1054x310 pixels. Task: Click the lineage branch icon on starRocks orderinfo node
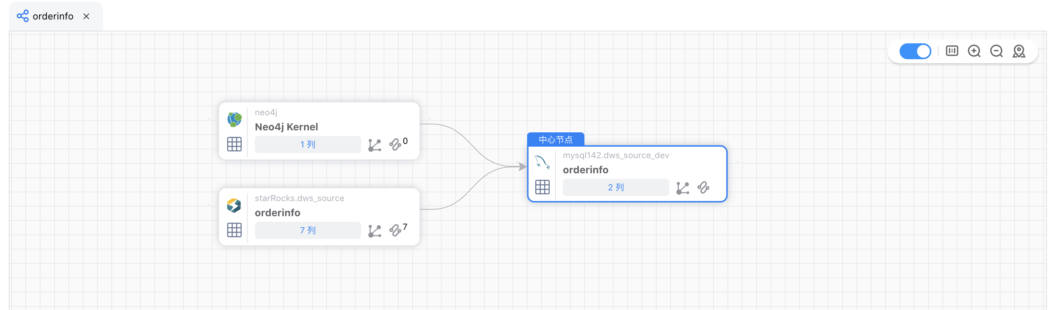click(375, 231)
